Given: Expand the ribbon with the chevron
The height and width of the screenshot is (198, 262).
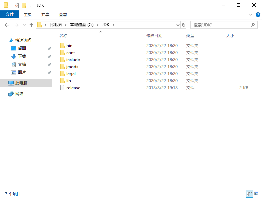Looking at the screenshot, I should pyautogui.click(x=250, y=15).
